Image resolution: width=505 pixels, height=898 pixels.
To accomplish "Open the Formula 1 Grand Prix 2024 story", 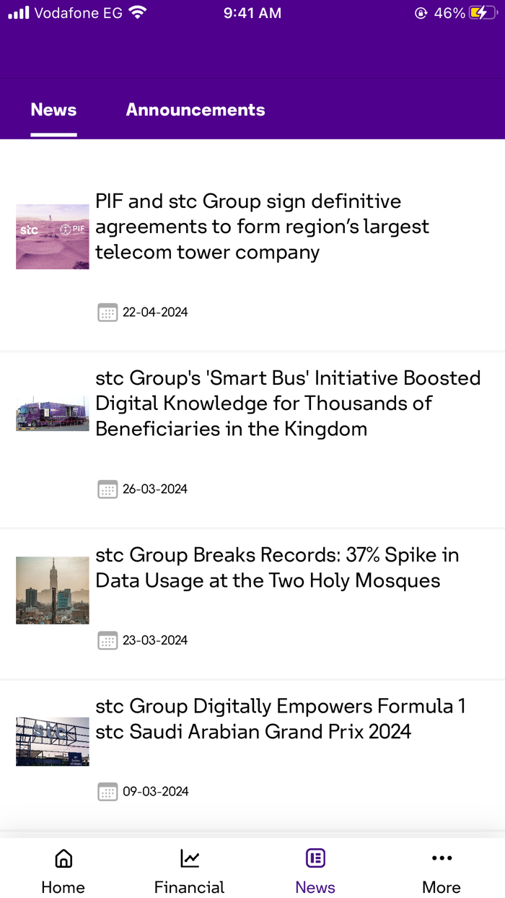I will click(281, 719).
